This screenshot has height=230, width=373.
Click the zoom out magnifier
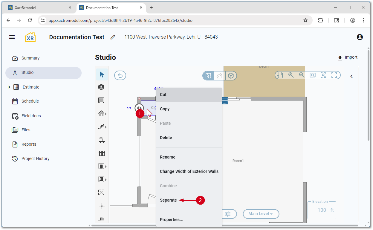302,75
